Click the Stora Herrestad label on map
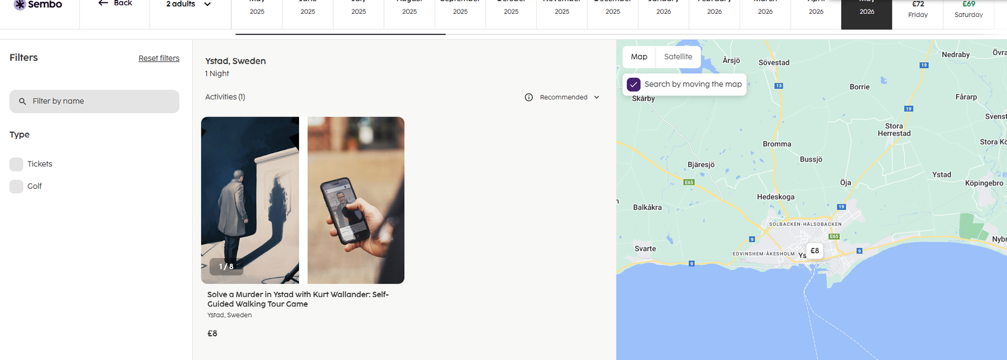 pos(894,130)
